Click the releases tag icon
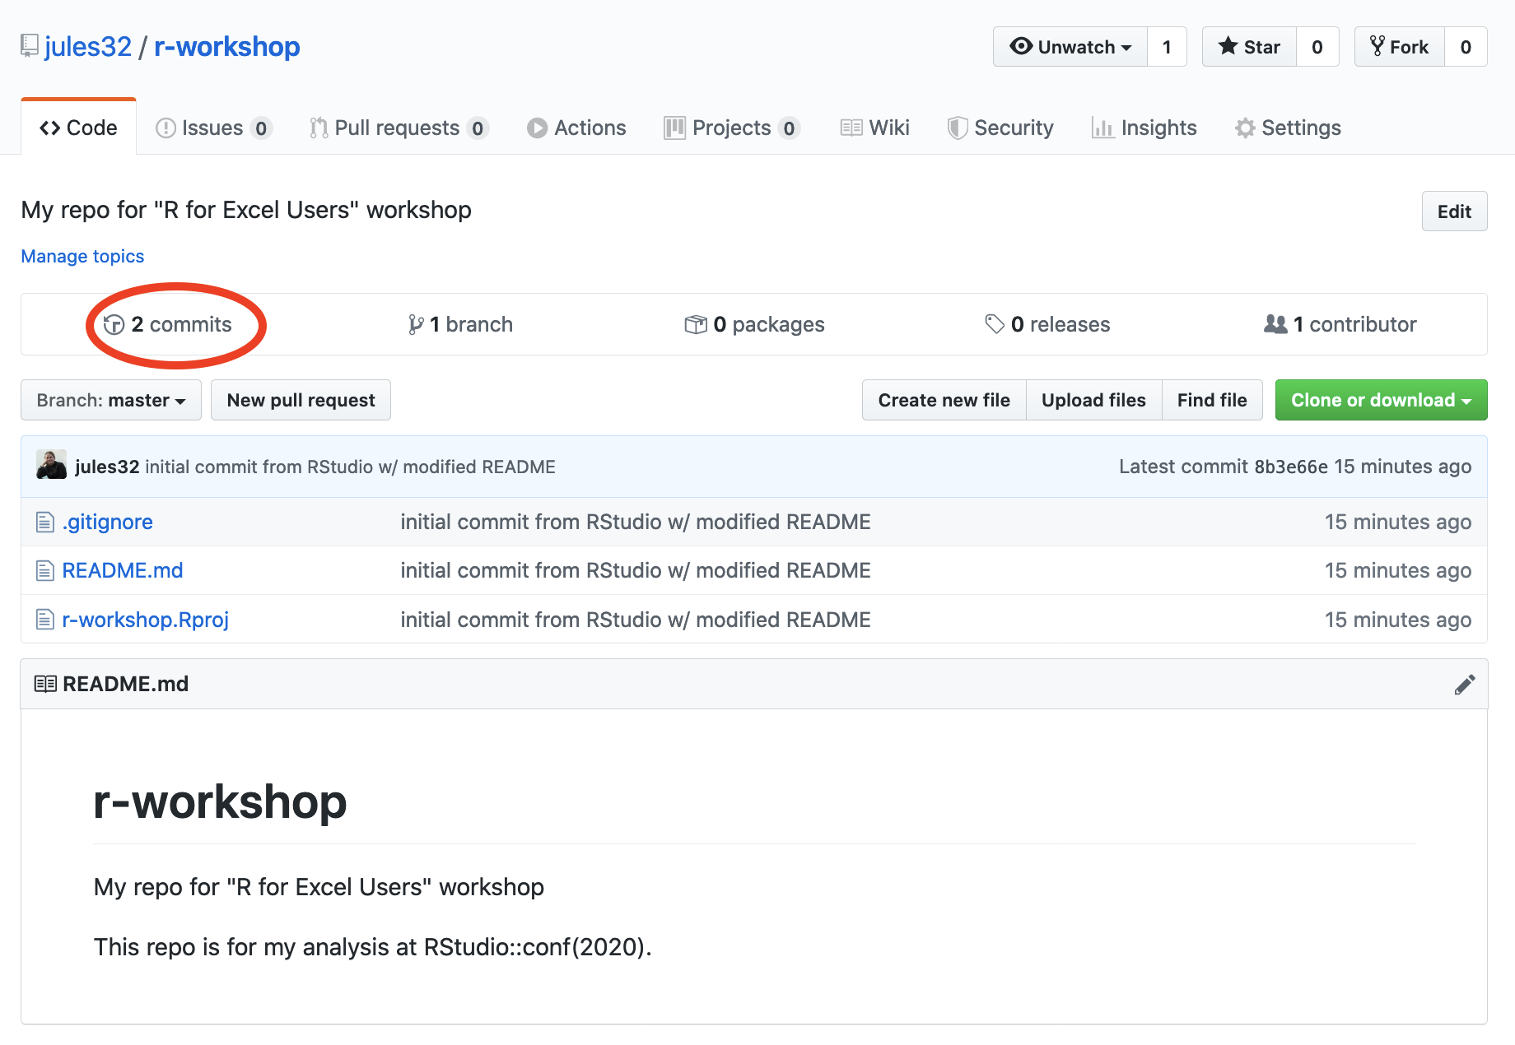The width and height of the screenshot is (1515, 1045). 995,324
